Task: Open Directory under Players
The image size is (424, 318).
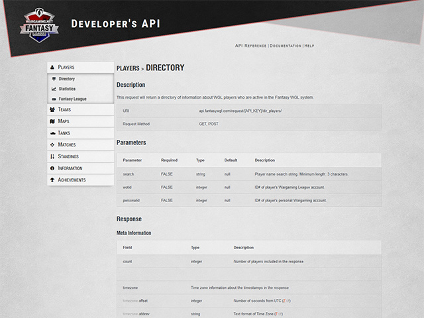Action: tap(66, 79)
